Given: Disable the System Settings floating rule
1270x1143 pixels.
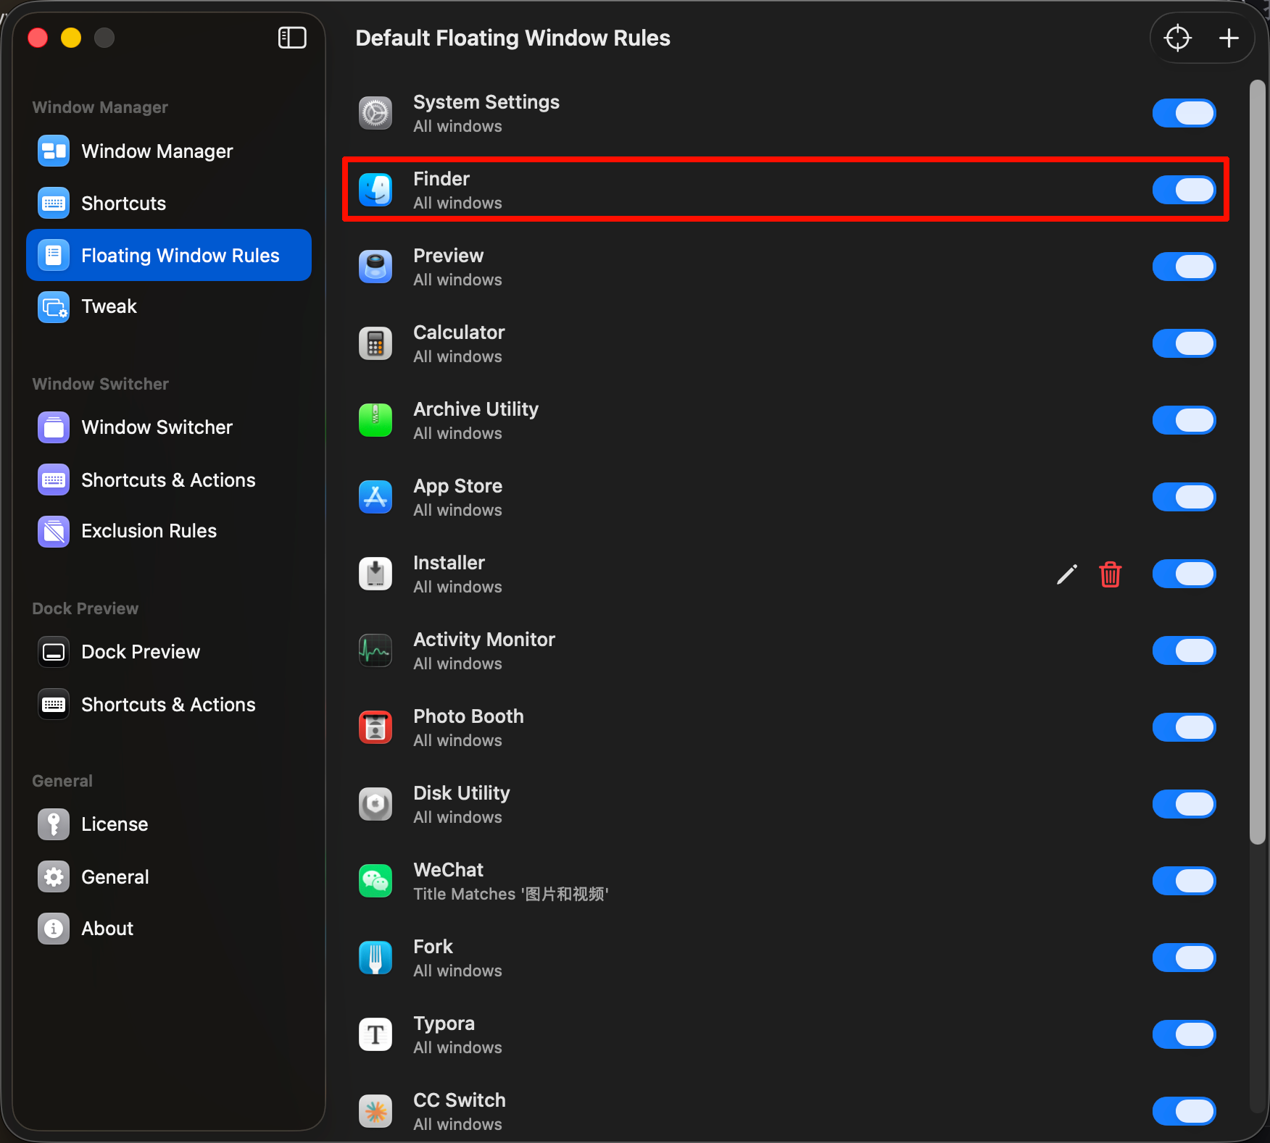Looking at the screenshot, I should (x=1184, y=113).
